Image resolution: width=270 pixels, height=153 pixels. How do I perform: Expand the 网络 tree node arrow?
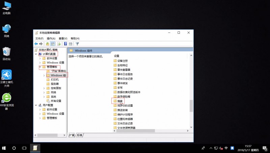(44, 92)
